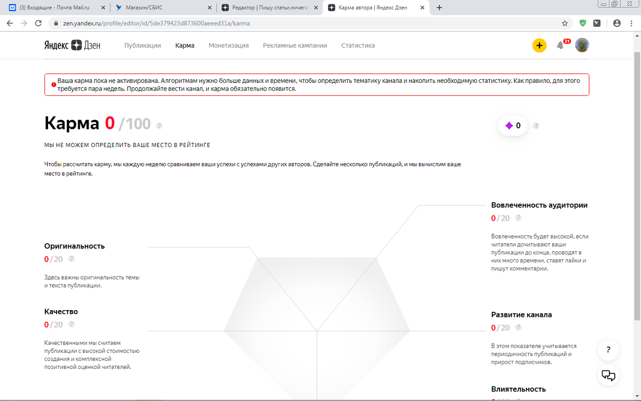
Task: Click the Развитие канала heading
Action: pos(521,314)
